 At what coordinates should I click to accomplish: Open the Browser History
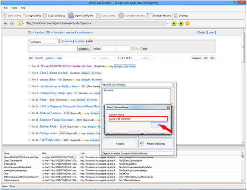click(x=159, y=15)
